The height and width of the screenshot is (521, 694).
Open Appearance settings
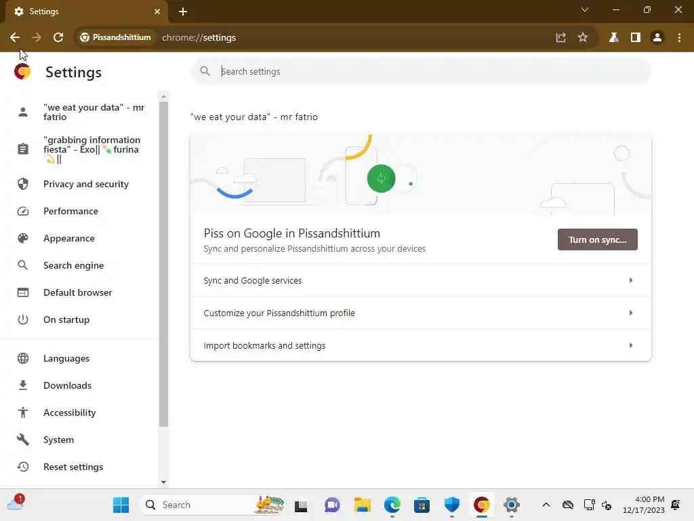click(x=80, y=238)
